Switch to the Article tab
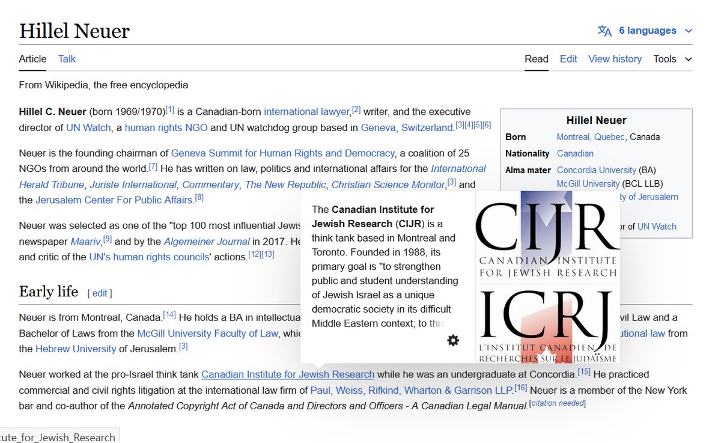Viewport: 721px width, 443px height. pyautogui.click(x=32, y=59)
